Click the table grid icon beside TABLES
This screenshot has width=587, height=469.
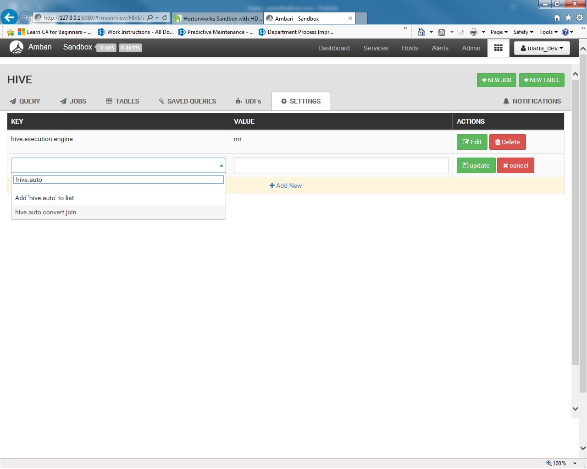(x=109, y=101)
